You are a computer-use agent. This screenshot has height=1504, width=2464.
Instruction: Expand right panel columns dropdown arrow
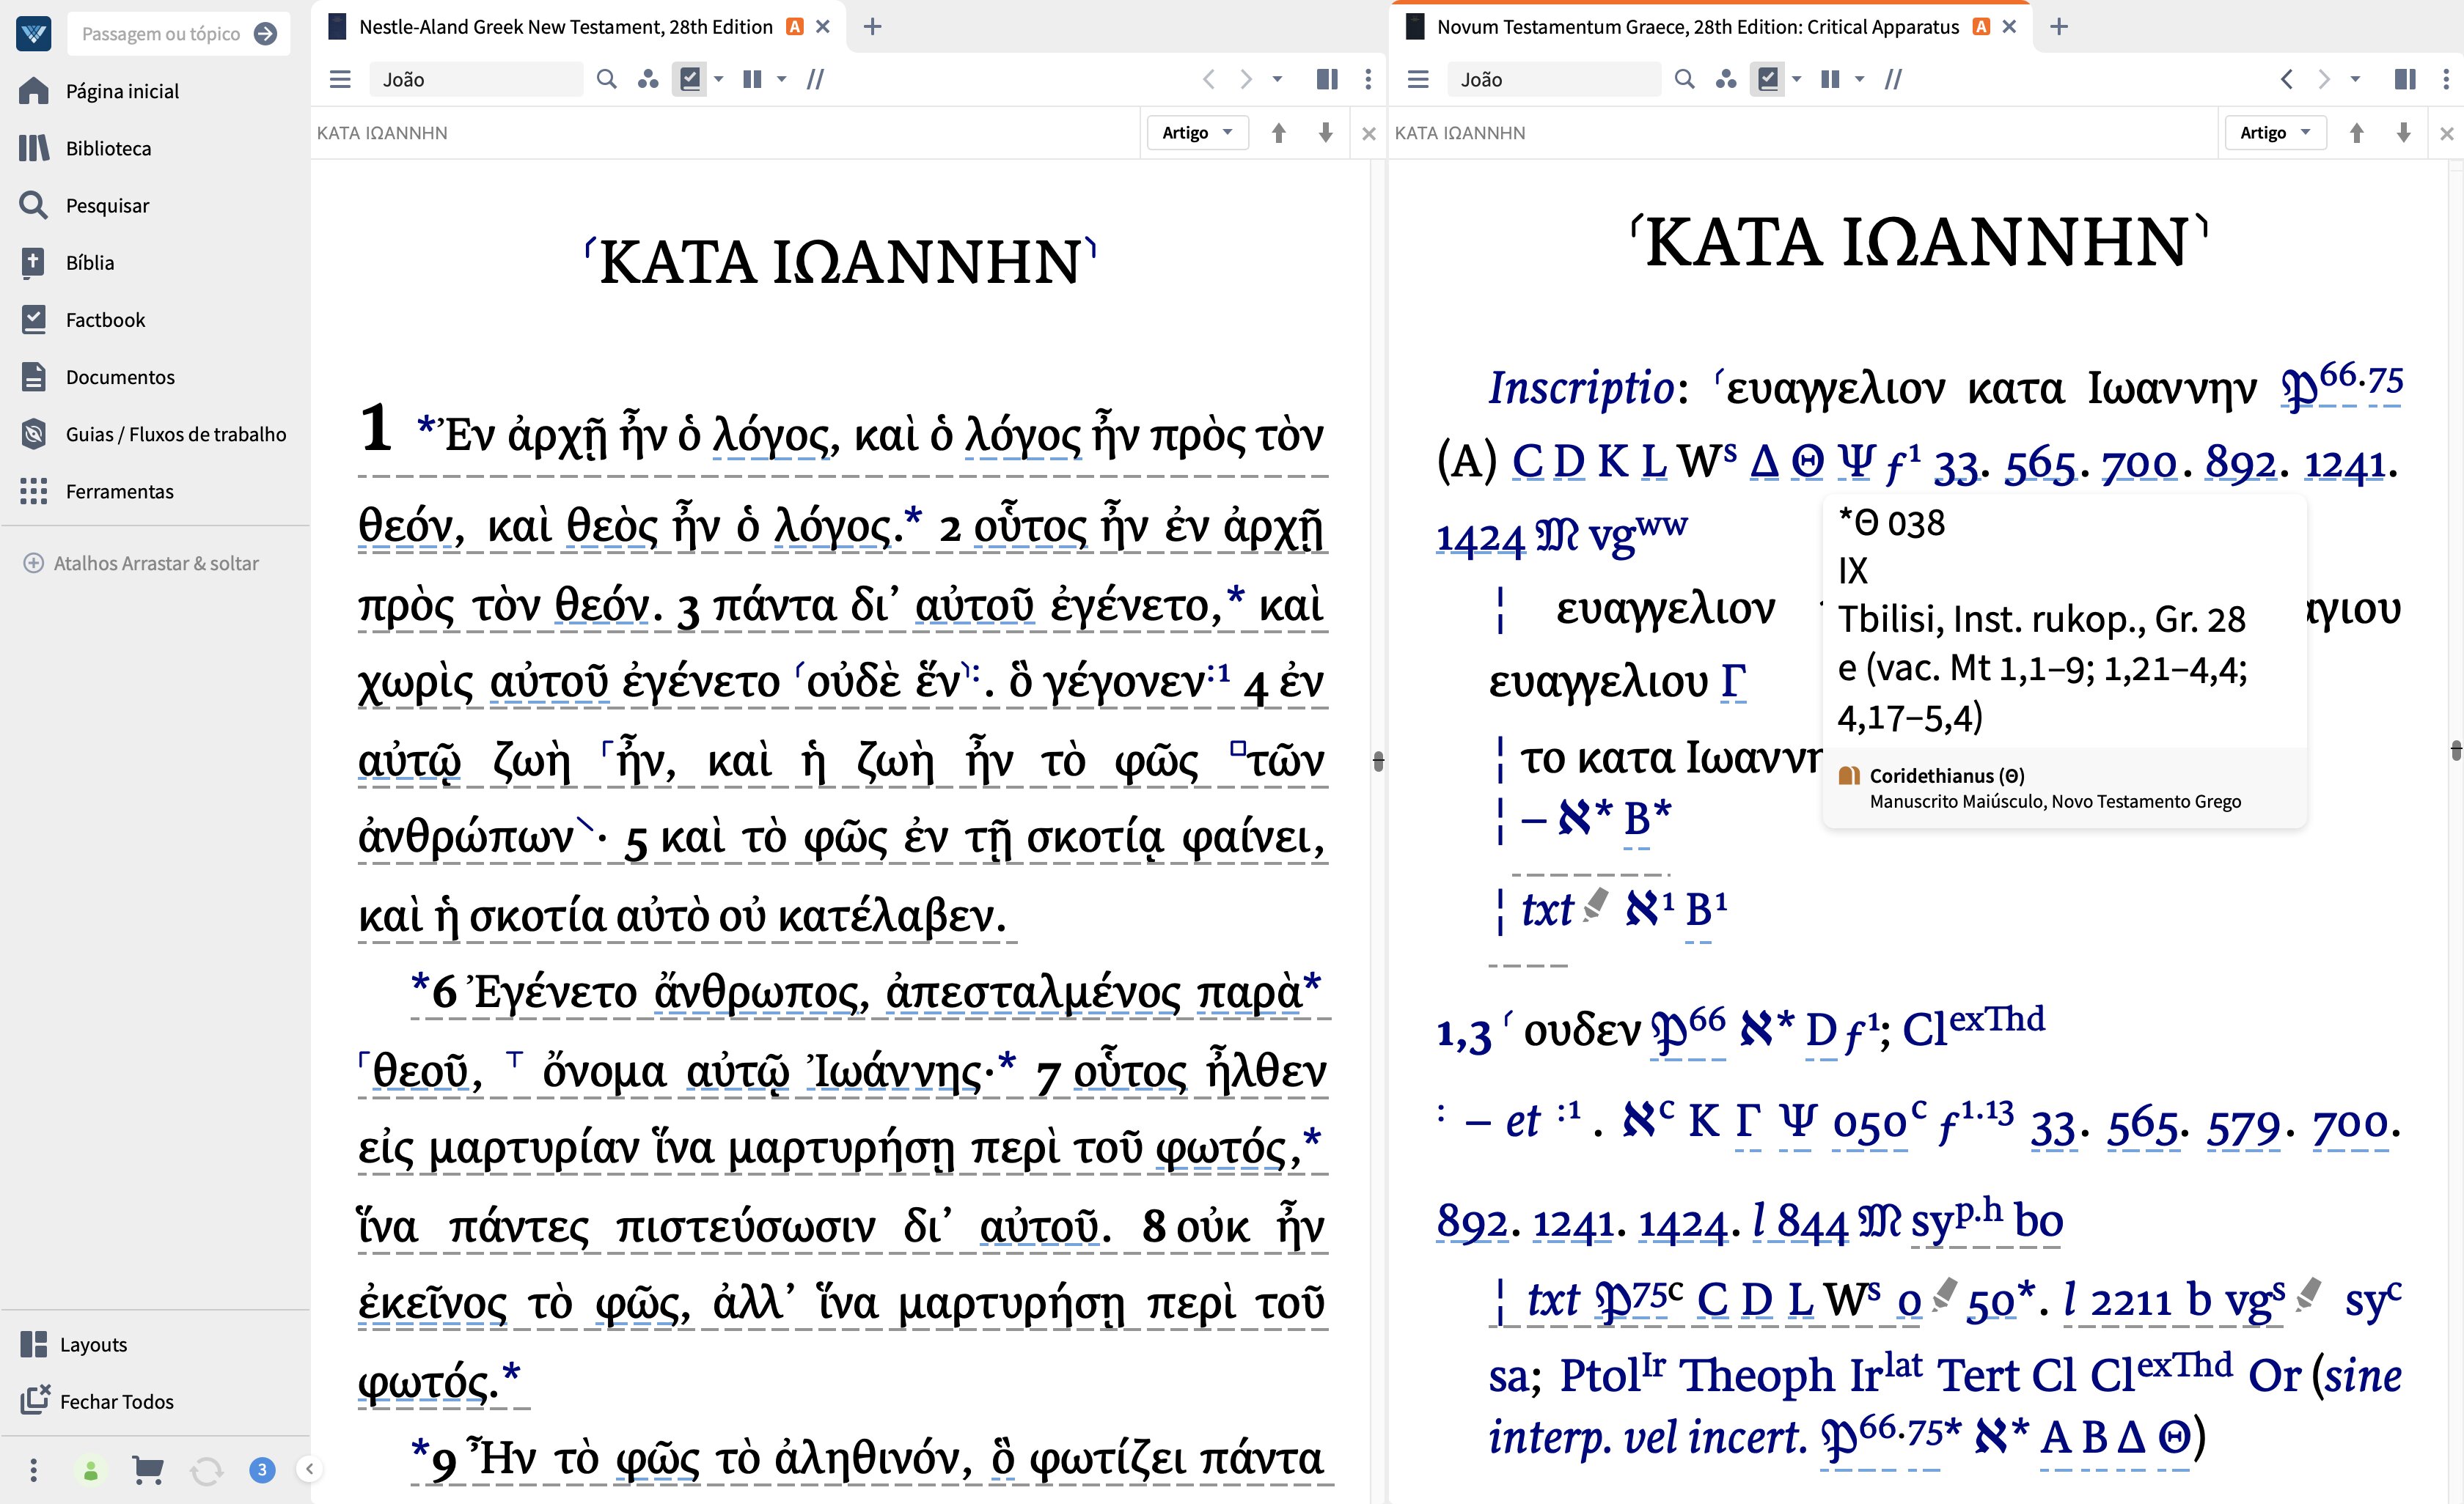coord(1860,79)
